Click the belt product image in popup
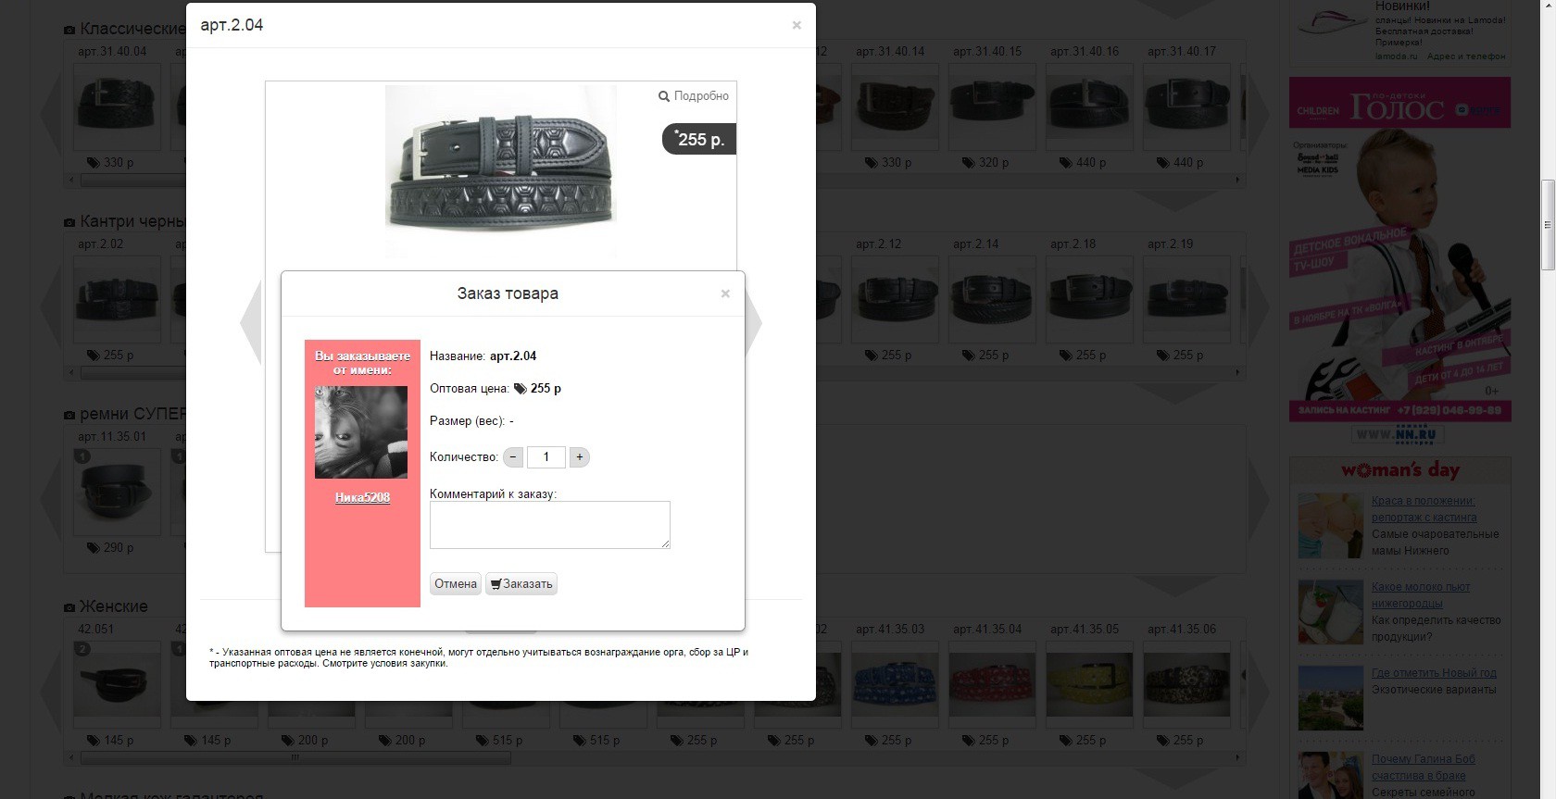Screen dimensions: 1556x799 click(x=501, y=171)
